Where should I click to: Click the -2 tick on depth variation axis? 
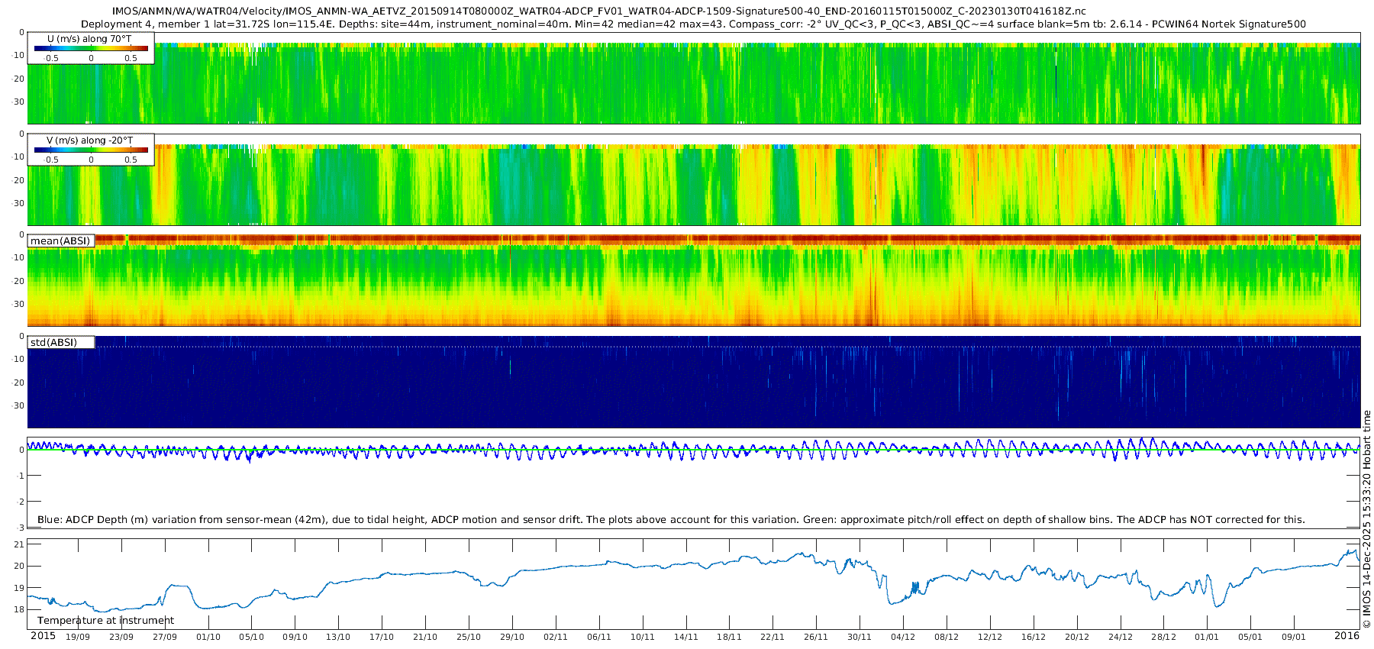[x=20, y=502]
